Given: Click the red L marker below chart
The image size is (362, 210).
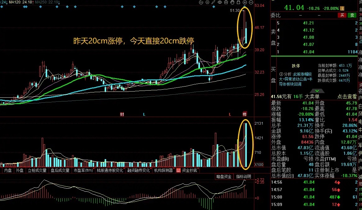Looking at the screenshot, I should pyautogui.click(x=230, y=114).
